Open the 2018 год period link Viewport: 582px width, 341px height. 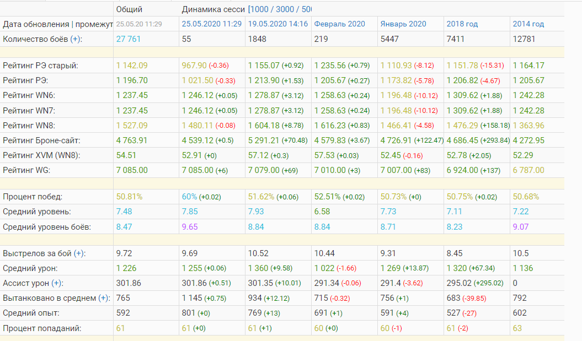[x=462, y=24]
